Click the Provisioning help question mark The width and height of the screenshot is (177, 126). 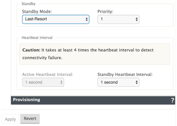(x=173, y=100)
